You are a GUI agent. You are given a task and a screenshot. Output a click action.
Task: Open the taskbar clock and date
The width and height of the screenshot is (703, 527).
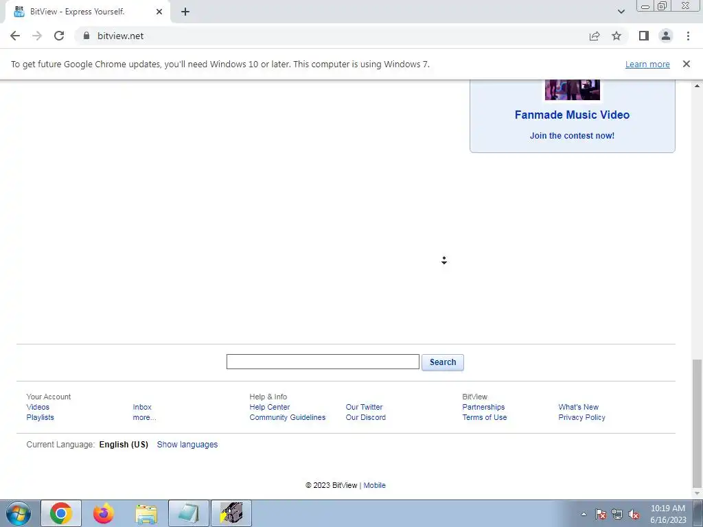click(x=668, y=514)
